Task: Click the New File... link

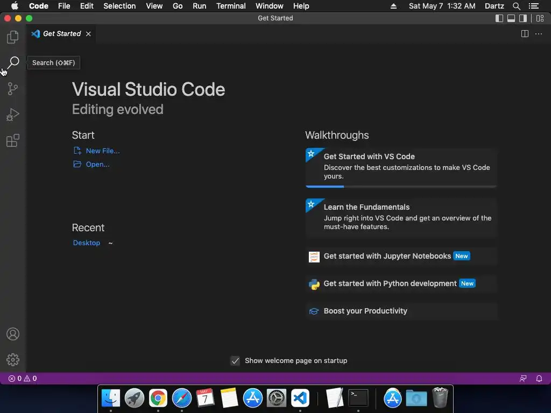Action: [103, 151]
